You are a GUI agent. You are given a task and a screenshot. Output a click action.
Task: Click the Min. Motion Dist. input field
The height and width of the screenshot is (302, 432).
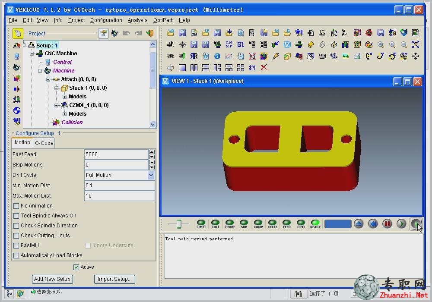(119, 186)
